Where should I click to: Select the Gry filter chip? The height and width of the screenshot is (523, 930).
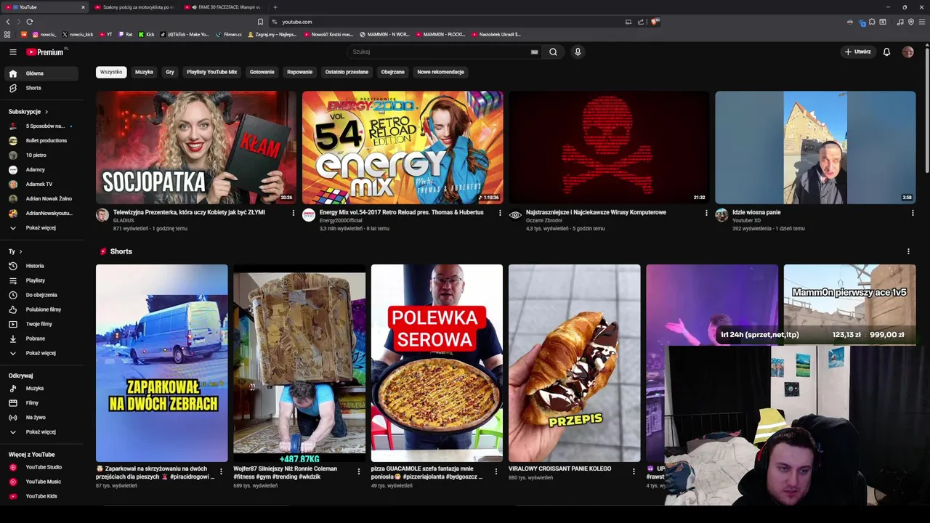(170, 72)
